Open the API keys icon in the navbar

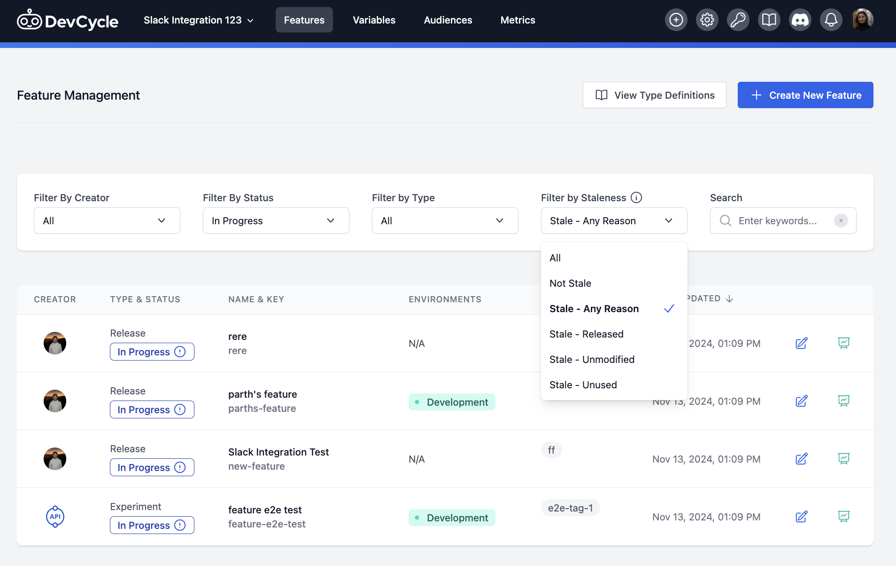[737, 20]
